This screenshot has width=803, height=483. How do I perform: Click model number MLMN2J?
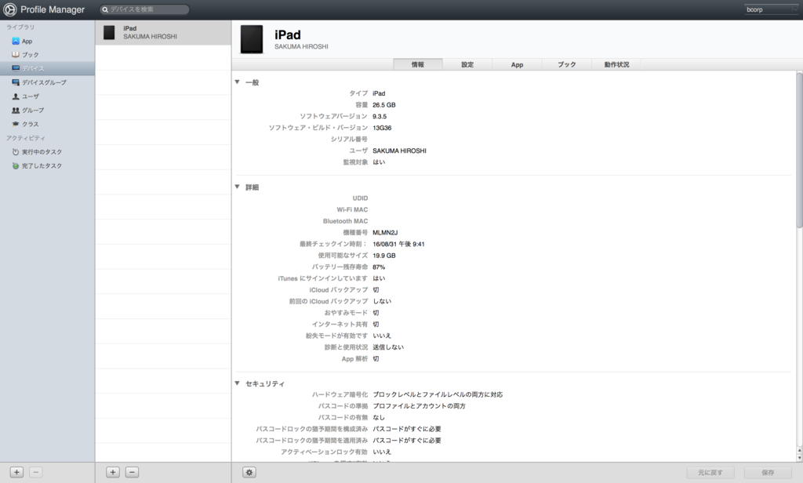385,233
